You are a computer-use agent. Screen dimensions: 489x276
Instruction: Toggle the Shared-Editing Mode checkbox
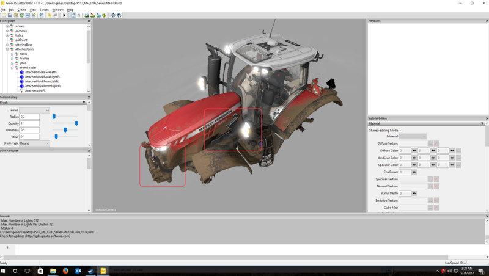pyautogui.click(x=401, y=130)
